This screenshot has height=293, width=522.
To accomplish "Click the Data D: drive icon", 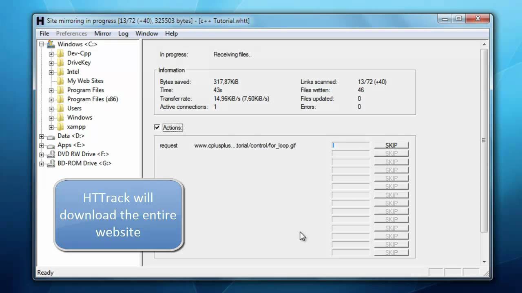I will click(51, 136).
